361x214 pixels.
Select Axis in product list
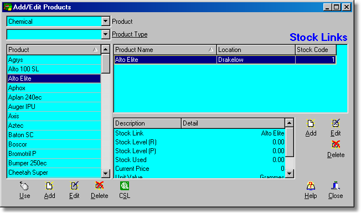pos(54,116)
